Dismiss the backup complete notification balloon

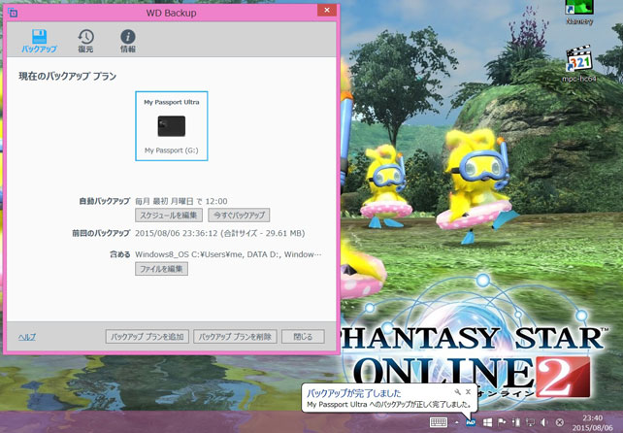(x=468, y=392)
